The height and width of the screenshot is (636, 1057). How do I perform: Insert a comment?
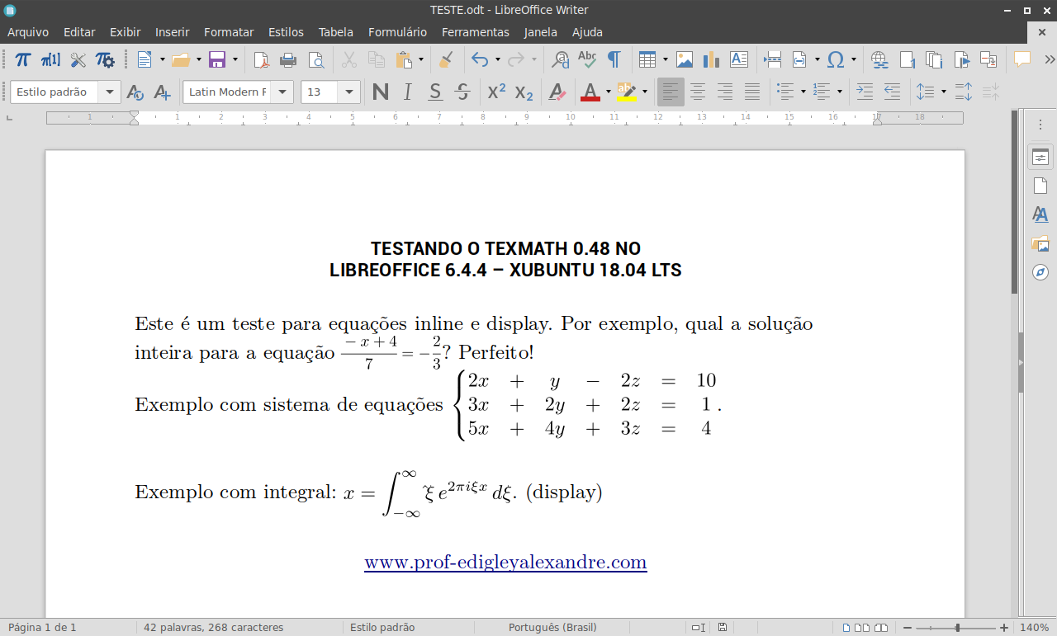1022,59
